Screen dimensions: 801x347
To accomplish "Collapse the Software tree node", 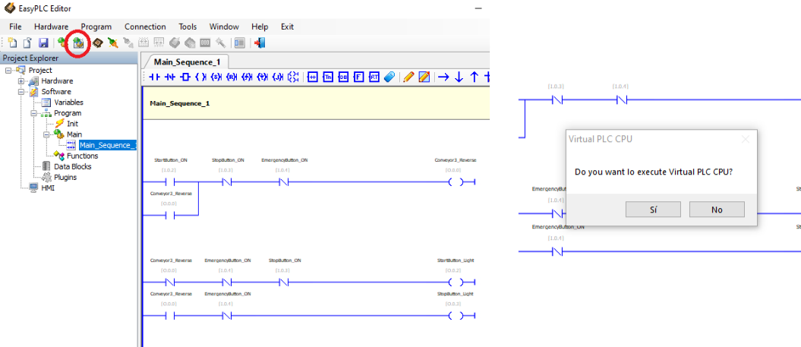I will pos(21,92).
